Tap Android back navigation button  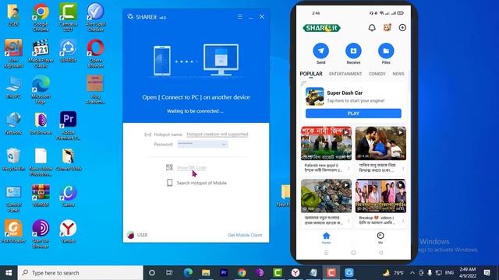point(380,253)
